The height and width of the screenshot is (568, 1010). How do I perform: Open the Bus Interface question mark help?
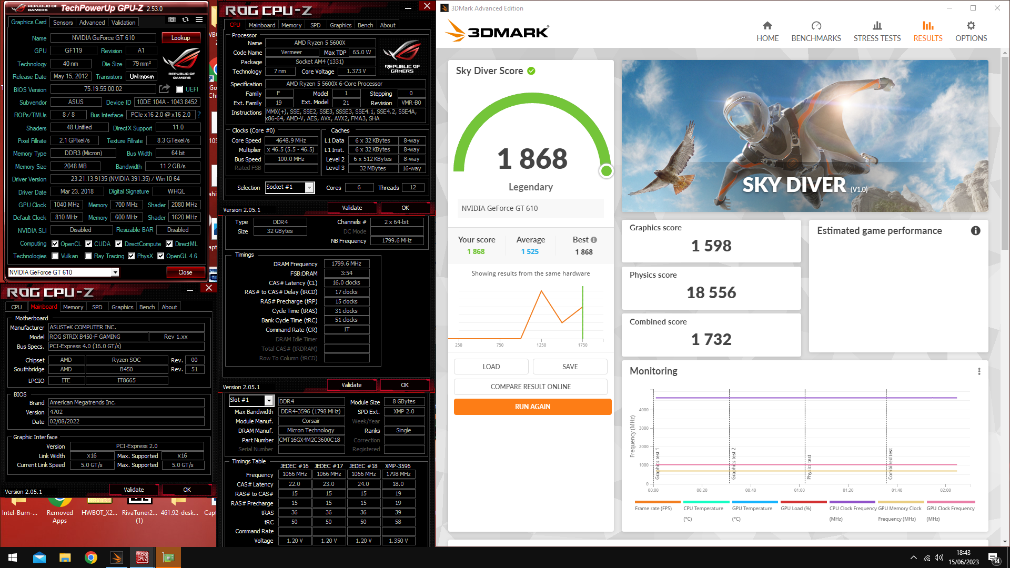point(199,115)
